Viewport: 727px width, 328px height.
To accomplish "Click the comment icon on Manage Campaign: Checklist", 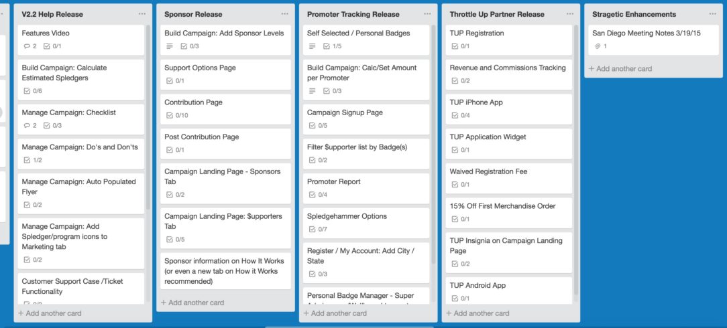I will (26, 125).
